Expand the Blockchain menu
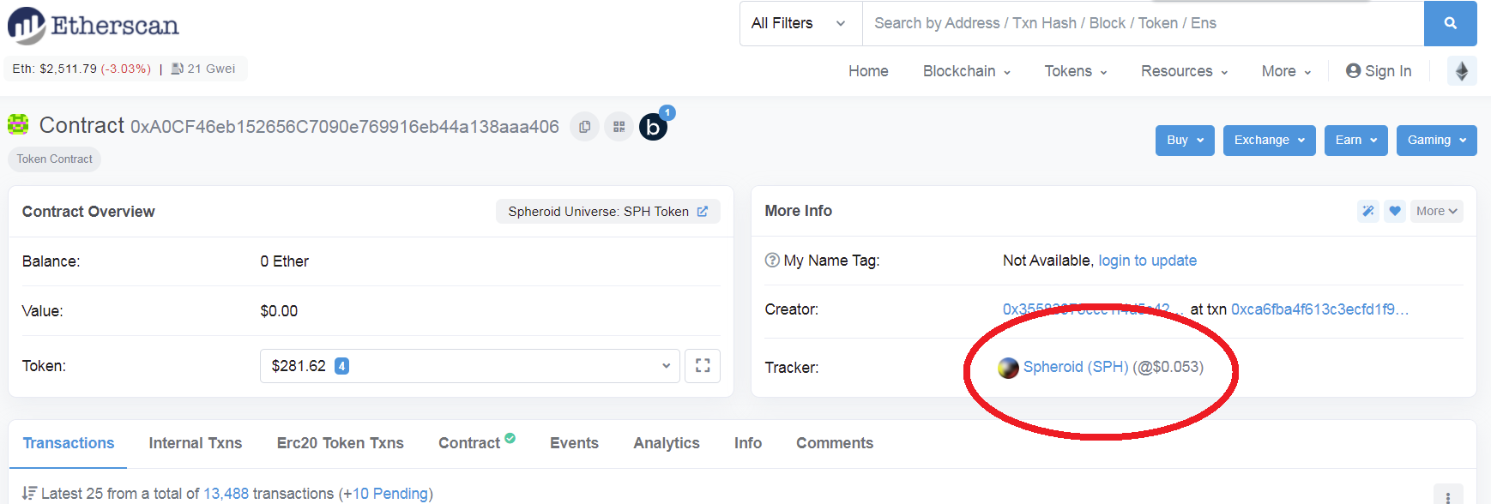The height and width of the screenshot is (504, 1491). (967, 71)
